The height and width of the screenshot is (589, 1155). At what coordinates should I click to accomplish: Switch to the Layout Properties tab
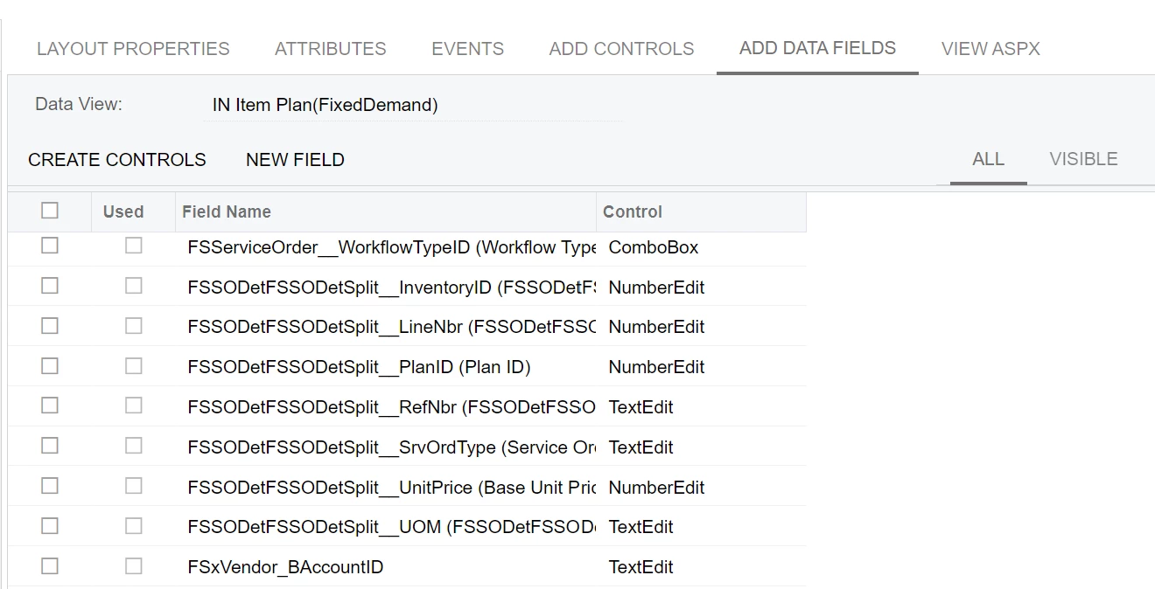point(133,49)
